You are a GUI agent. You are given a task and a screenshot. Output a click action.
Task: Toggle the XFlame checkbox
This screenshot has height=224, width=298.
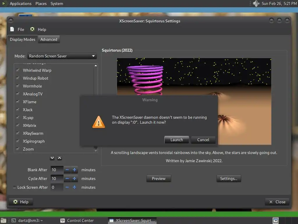pos(18,101)
